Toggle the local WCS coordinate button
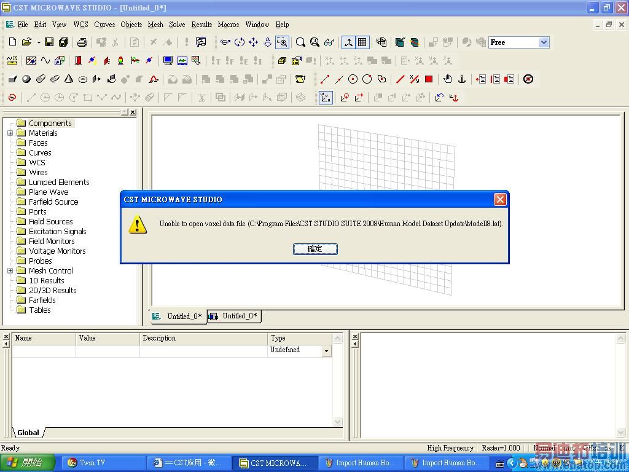 326,98
